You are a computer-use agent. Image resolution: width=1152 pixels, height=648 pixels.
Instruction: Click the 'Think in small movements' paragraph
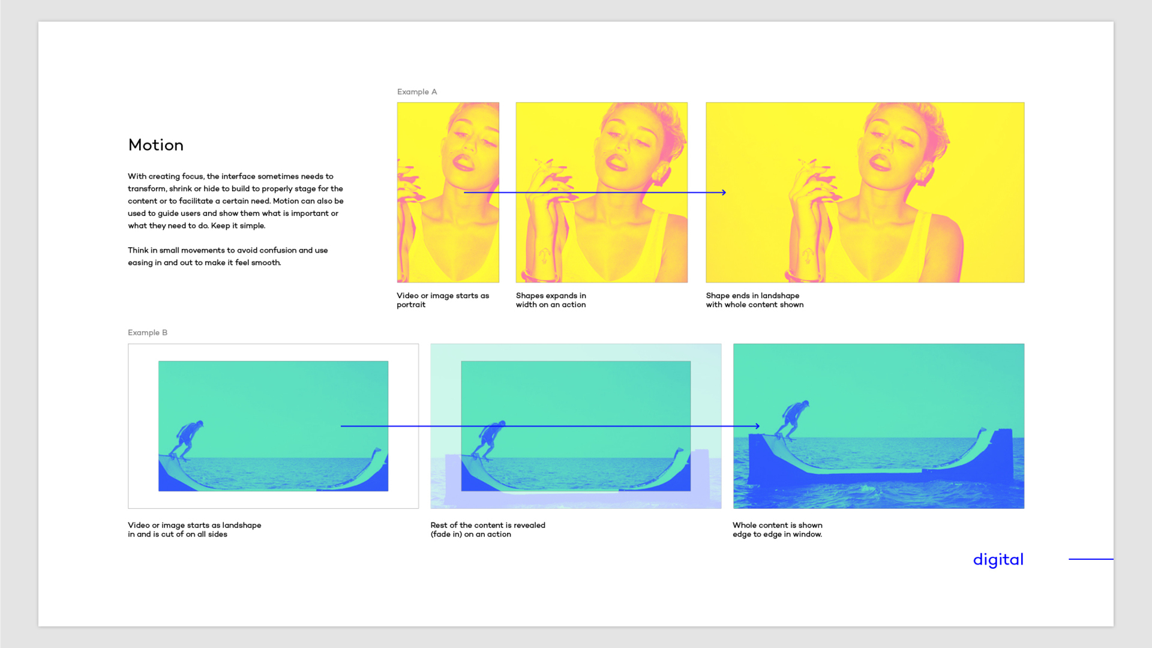pos(227,256)
